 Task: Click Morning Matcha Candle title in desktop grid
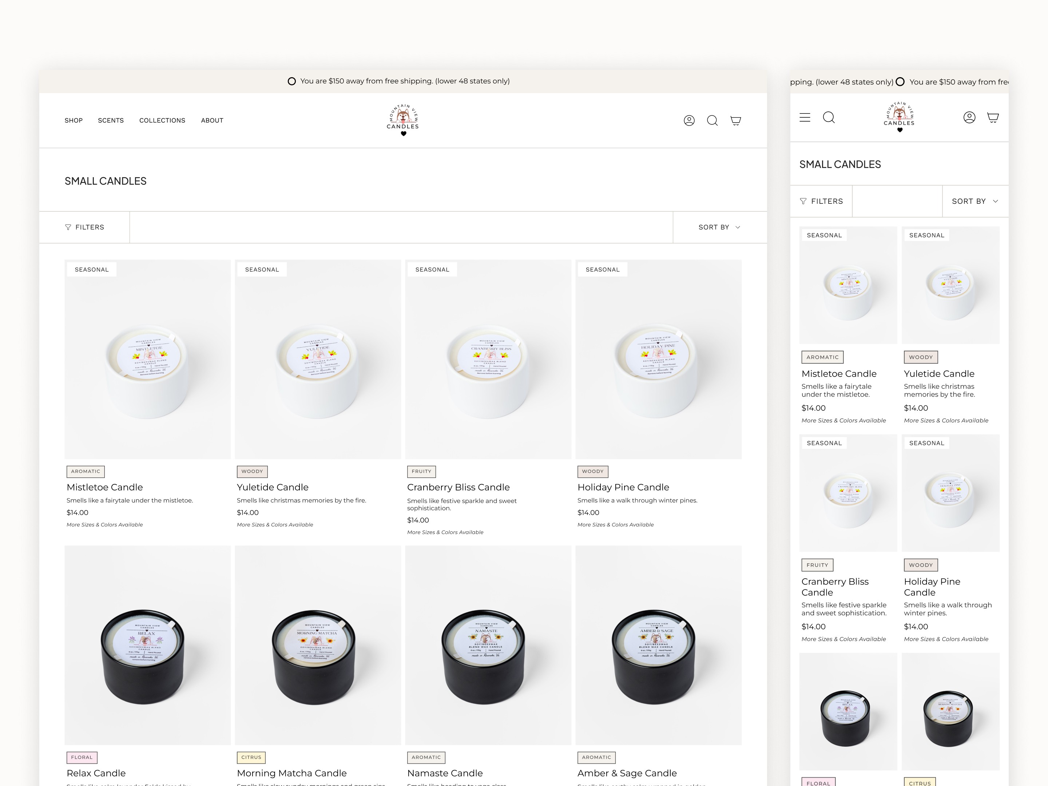[291, 773]
